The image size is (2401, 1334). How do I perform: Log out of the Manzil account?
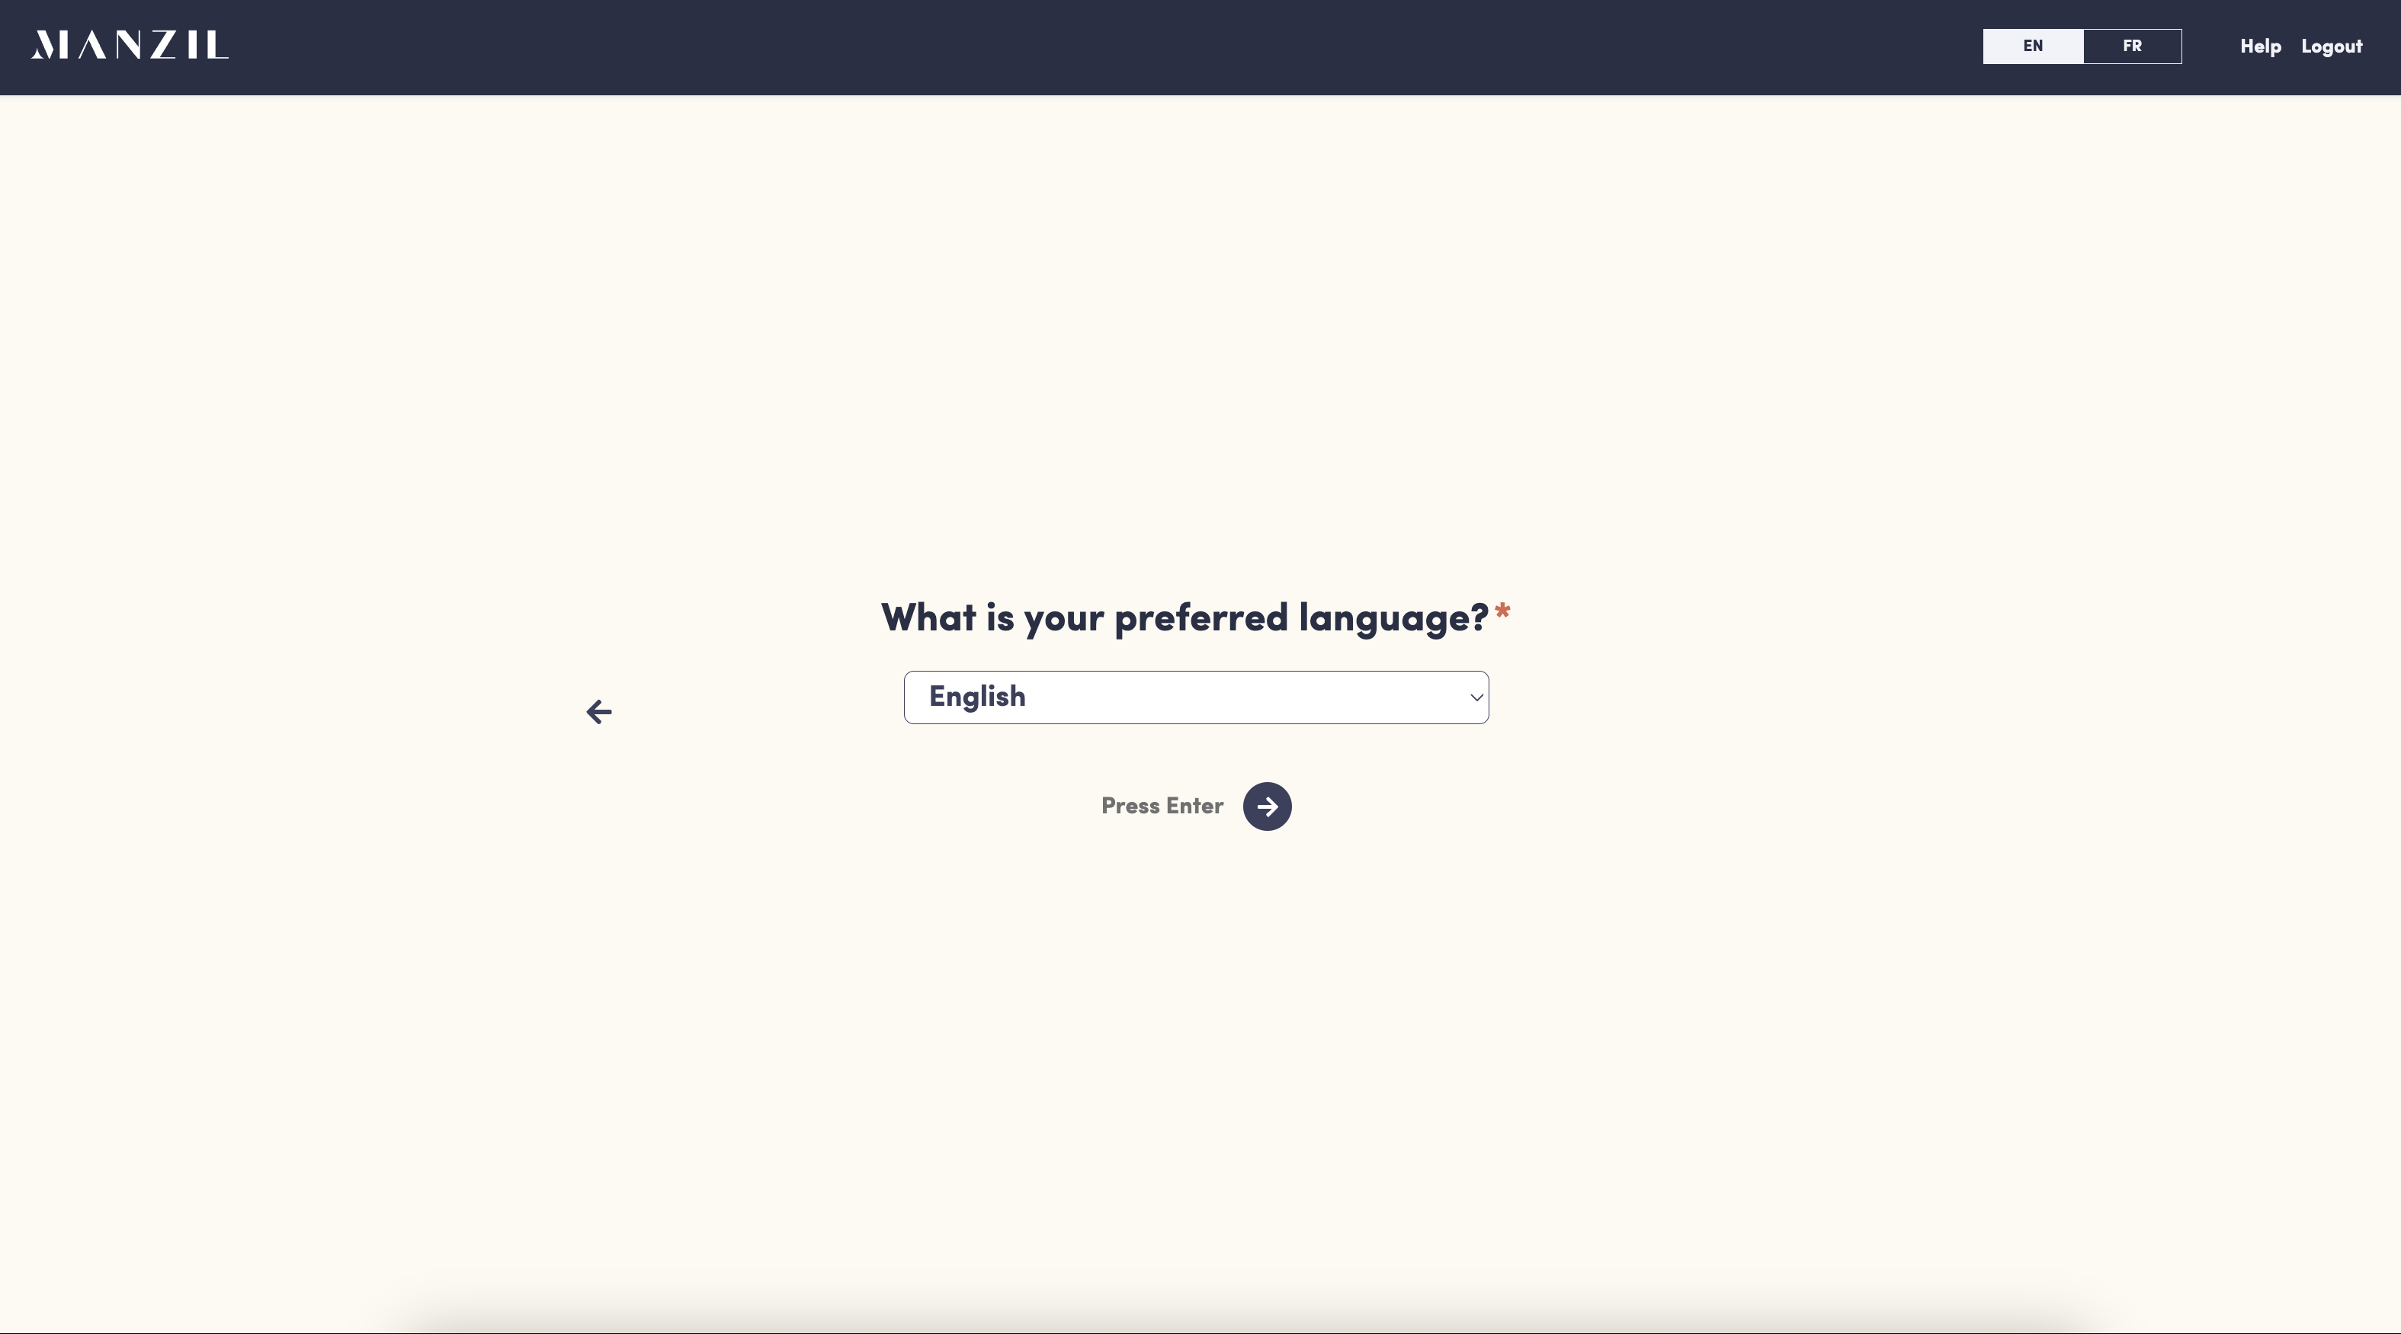coord(2331,46)
